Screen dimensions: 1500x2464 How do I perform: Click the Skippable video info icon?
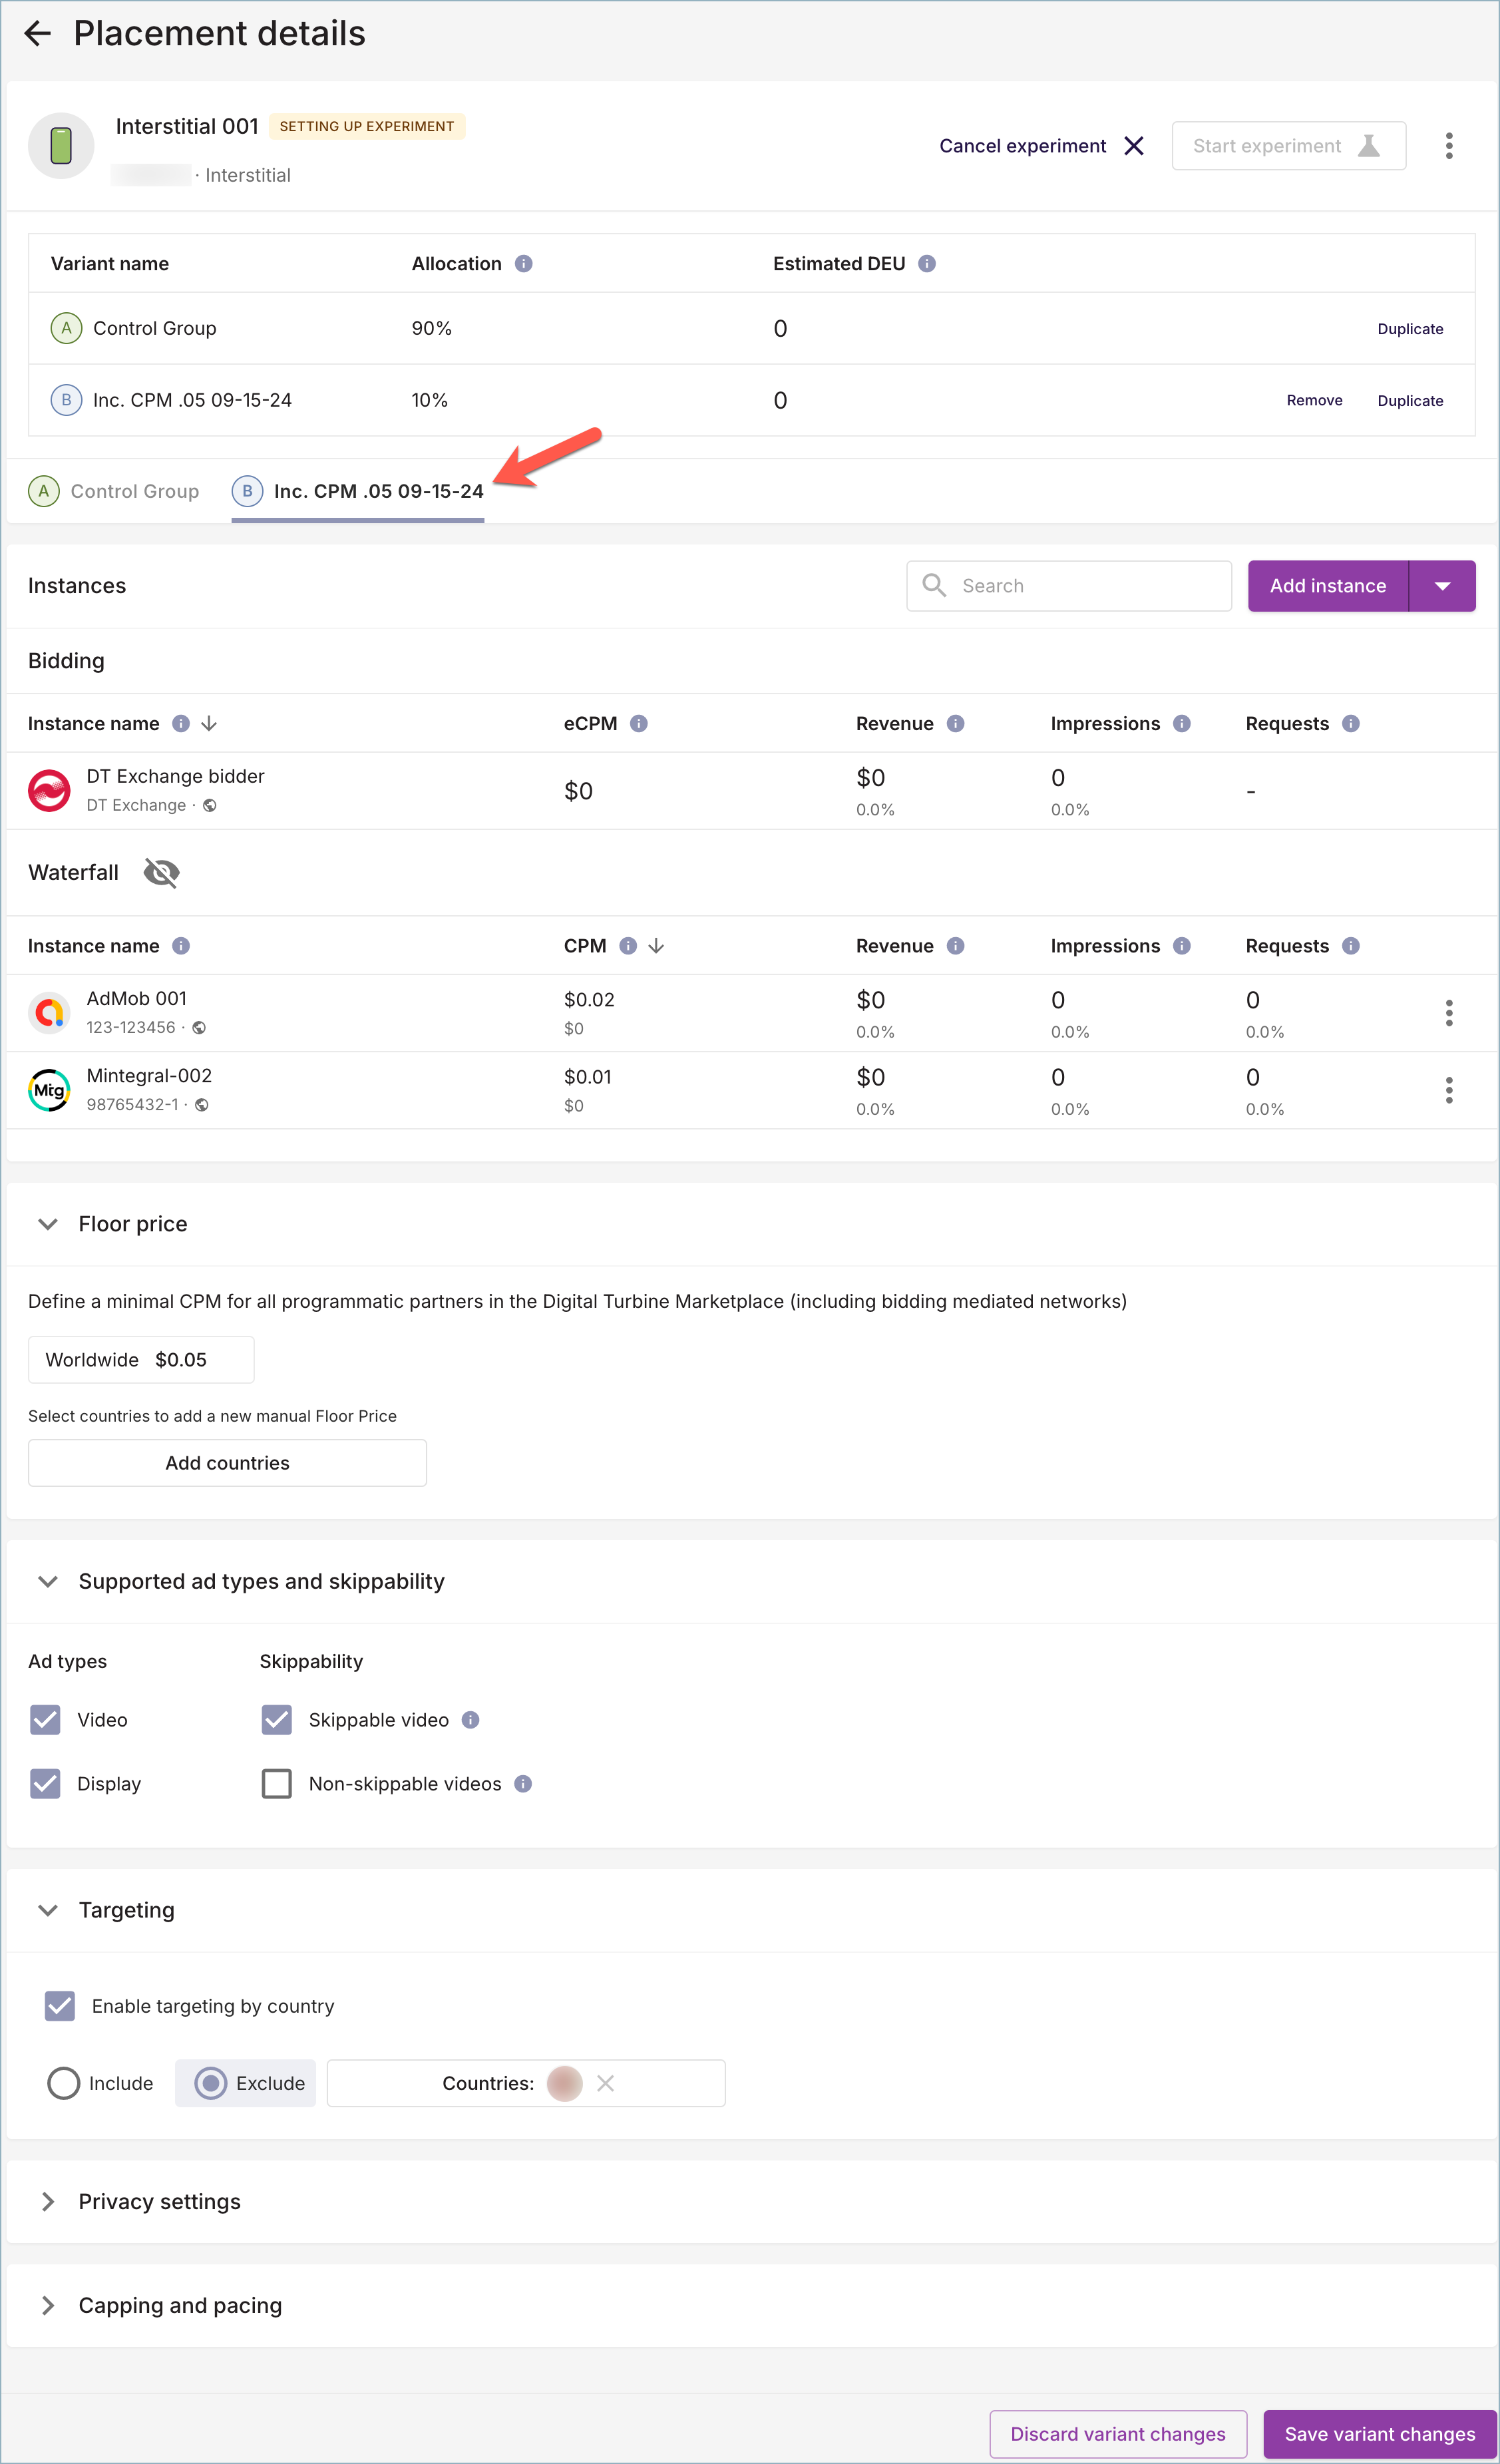tap(470, 1720)
